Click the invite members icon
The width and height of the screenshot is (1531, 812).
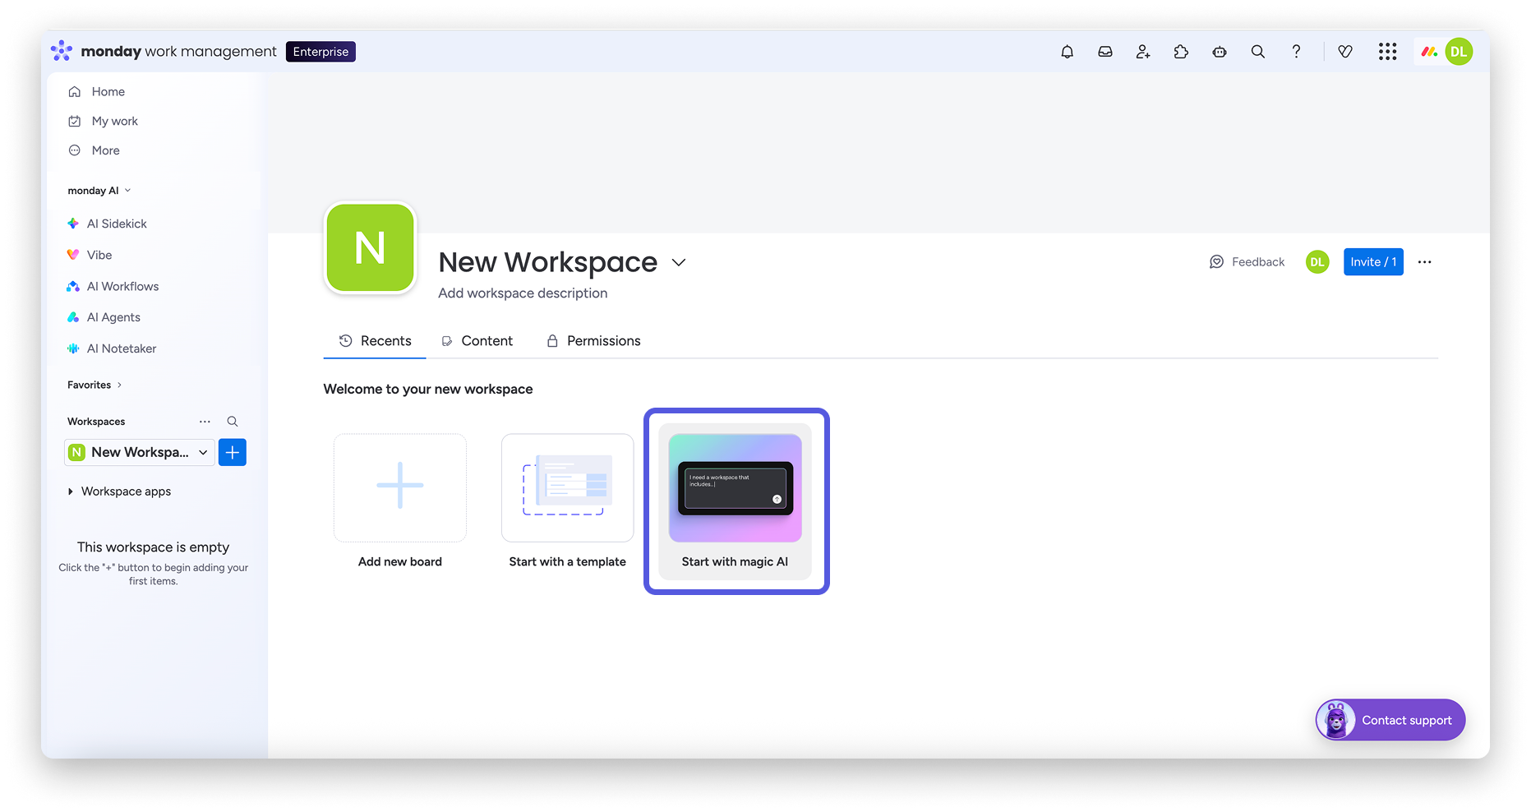coord(1143,52)
